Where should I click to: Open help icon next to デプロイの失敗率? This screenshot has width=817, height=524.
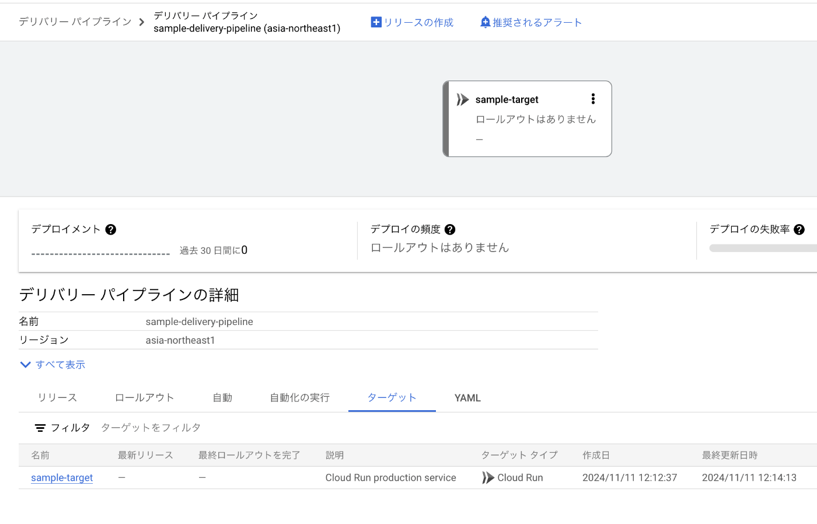(799, 229)
